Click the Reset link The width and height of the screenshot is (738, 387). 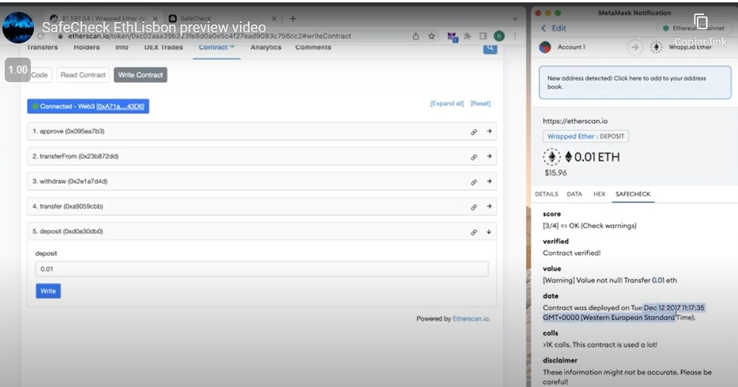(480, 103)
